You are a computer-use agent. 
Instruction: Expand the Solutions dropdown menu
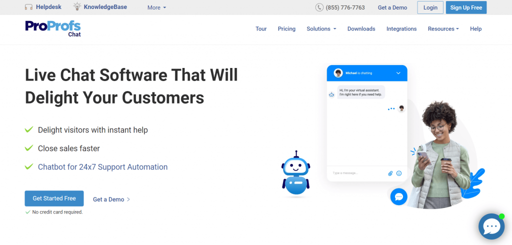point(321,28)
